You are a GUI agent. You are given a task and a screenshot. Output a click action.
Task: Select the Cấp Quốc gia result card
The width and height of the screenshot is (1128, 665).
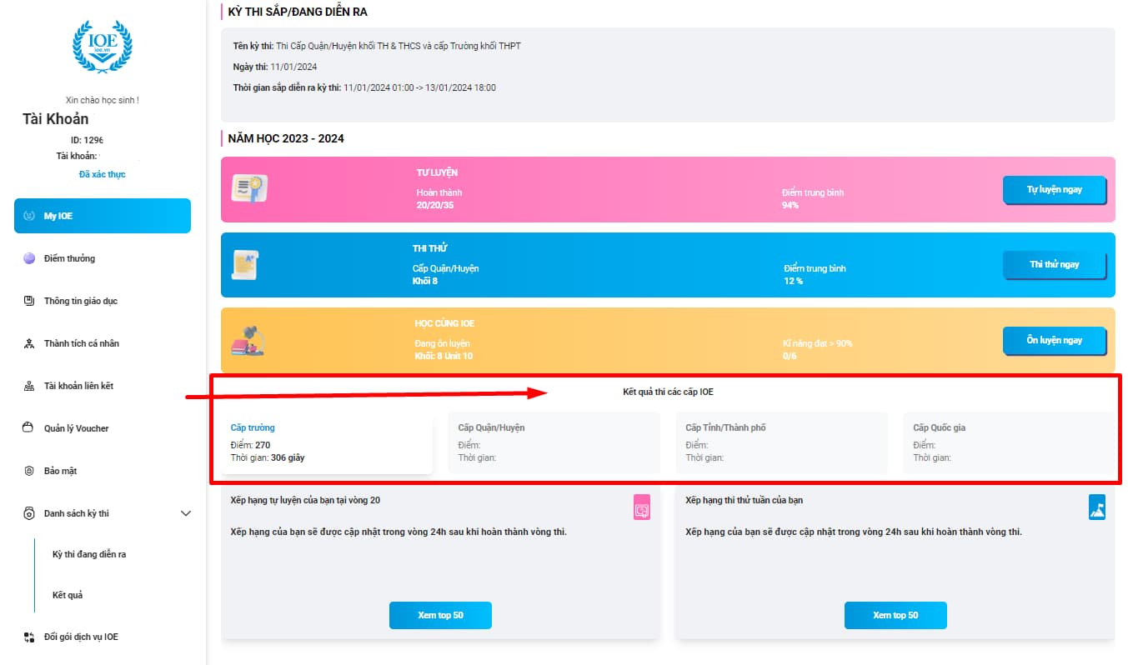(x=1009, y=442)
